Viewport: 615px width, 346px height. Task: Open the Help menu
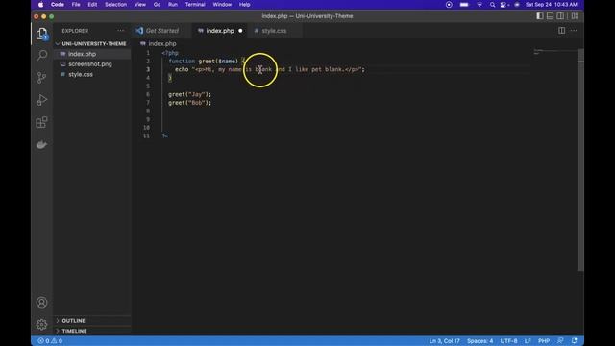(244, 5)
